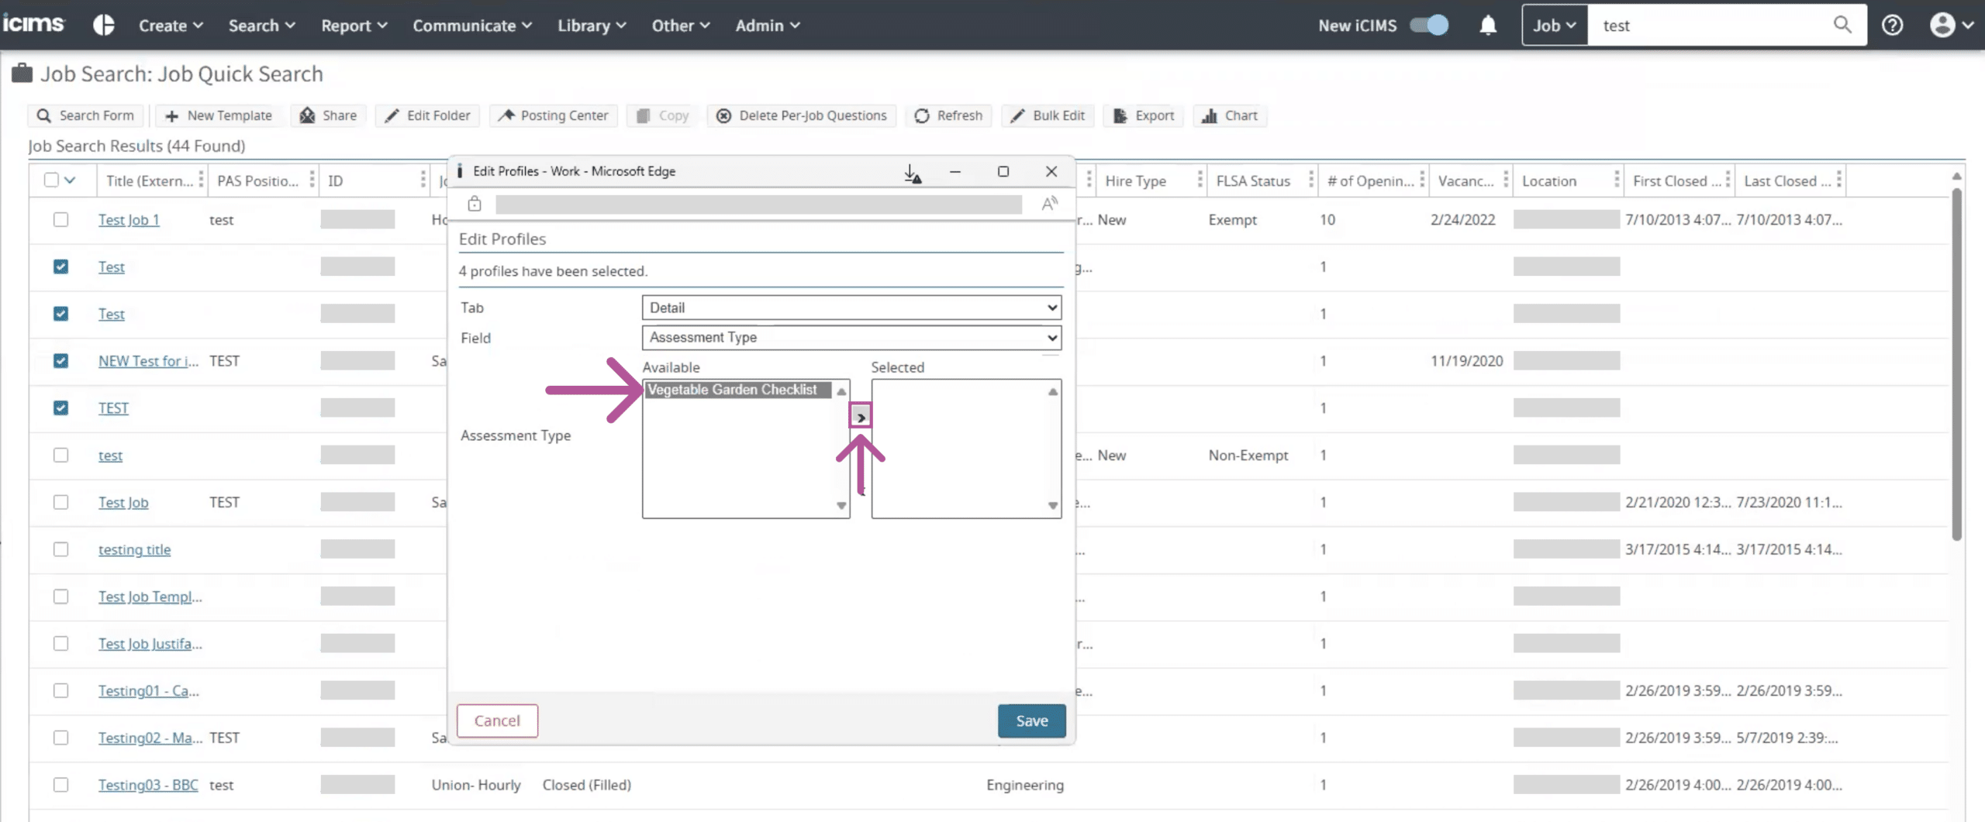Open the Library menu

tap(592, 26)
